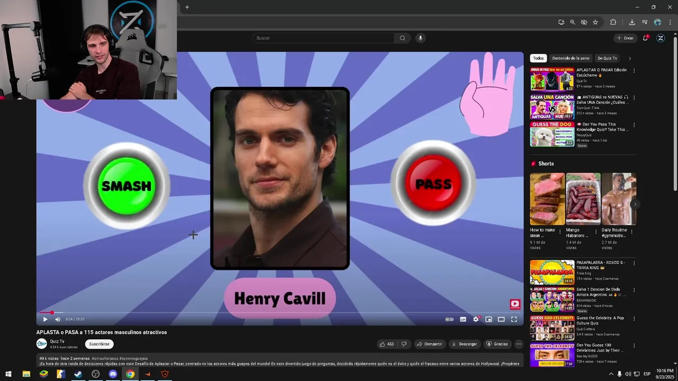Viewport: 678px width, 381px height.
Task: Open options for PASAPALABRA video
Action: coord(634,263)
